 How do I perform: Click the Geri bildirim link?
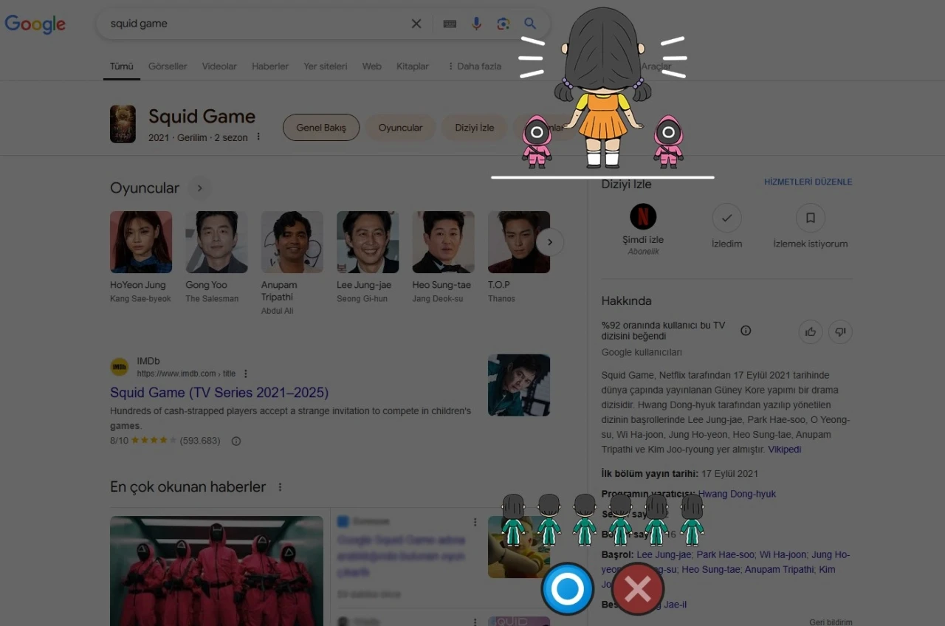pos(831,622)
